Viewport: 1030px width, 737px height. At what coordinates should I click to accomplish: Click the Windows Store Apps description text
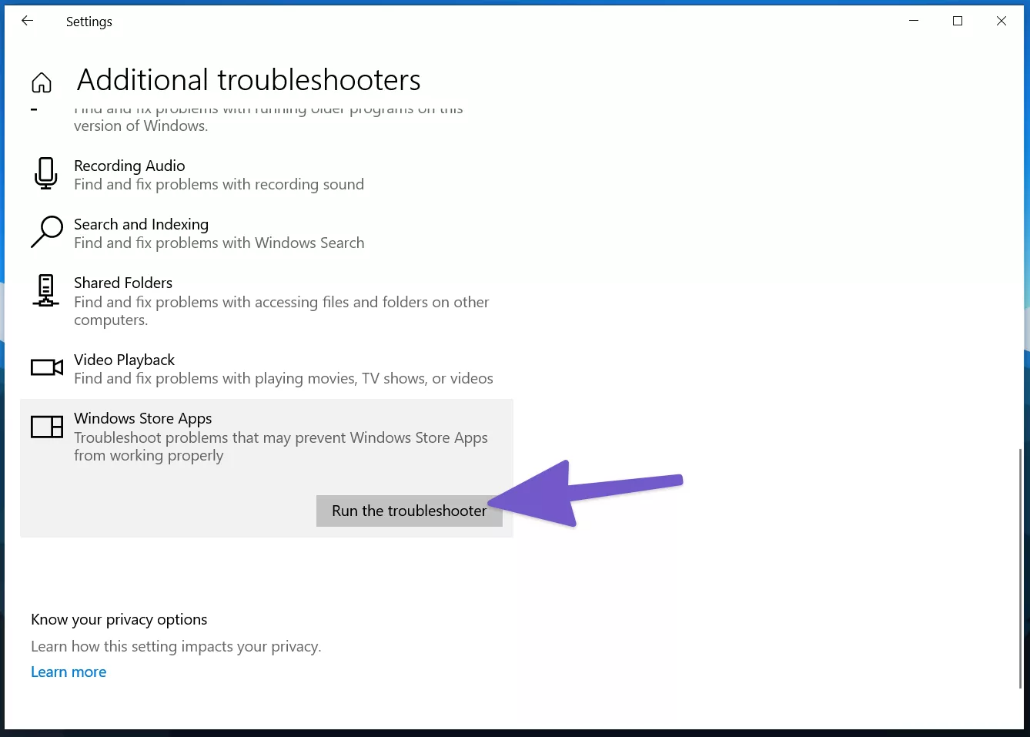281,447
